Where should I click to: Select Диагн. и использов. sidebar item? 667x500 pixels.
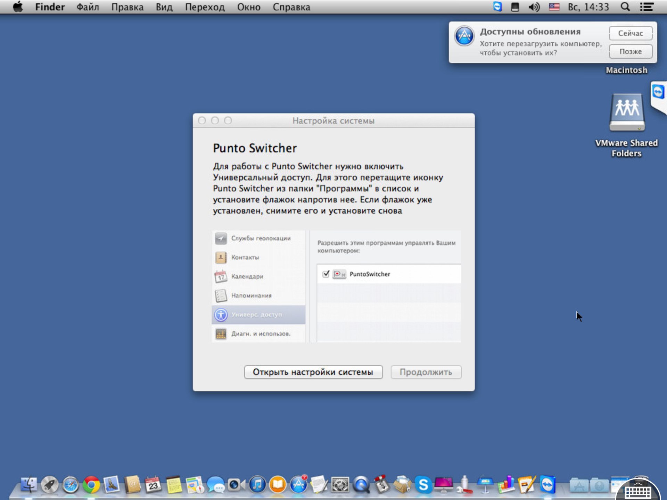pos(258,334)
